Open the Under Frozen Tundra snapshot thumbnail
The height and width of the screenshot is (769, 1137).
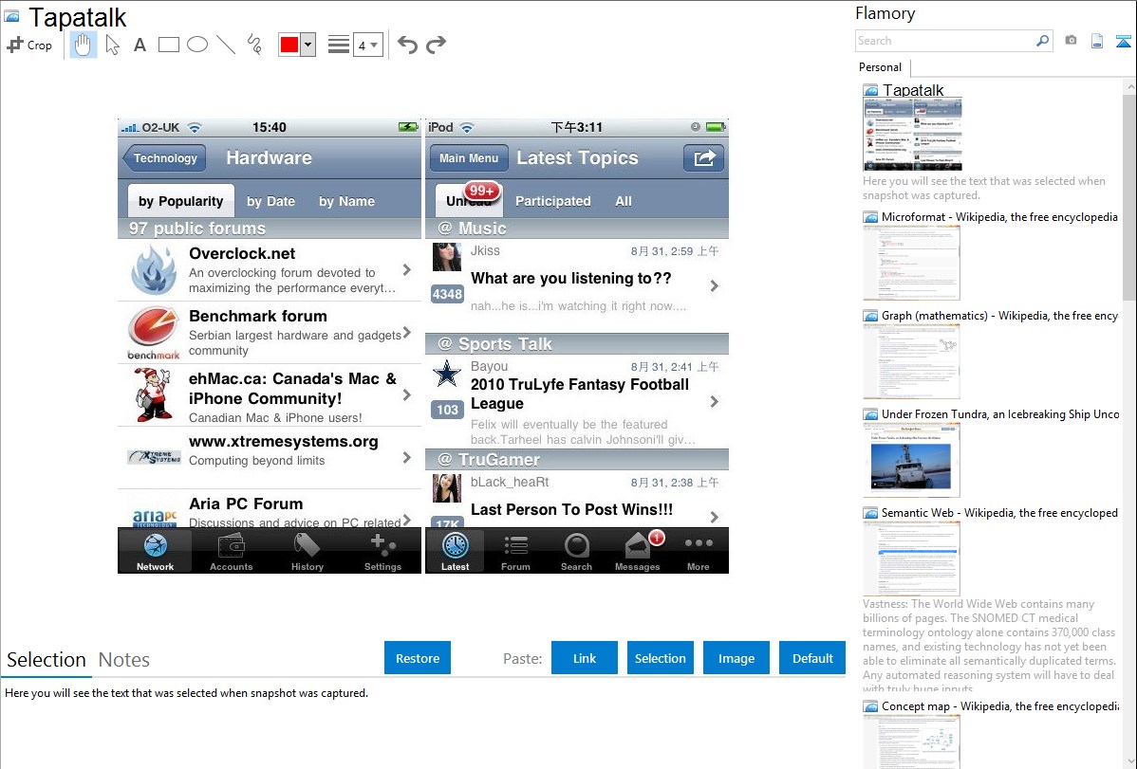coord(911,460)
